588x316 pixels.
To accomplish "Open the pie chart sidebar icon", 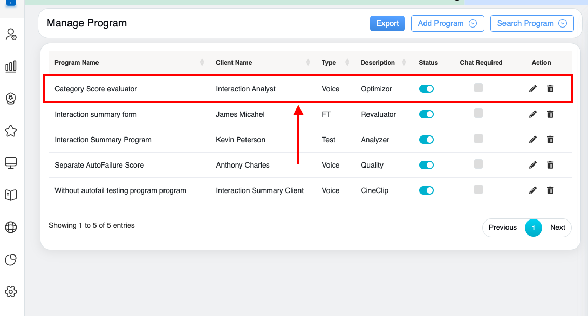I will 10,259.
